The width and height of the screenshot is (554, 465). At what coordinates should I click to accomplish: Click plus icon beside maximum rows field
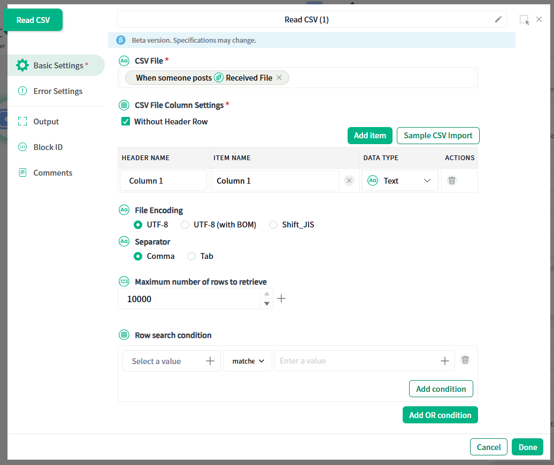click(x=281, y=299)
